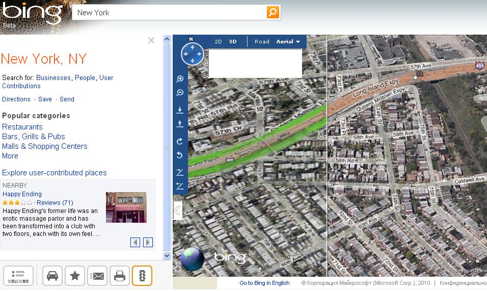Viewport: 487px width, 291px height.
Task: Click More categories link
Action: click(10, 156)
